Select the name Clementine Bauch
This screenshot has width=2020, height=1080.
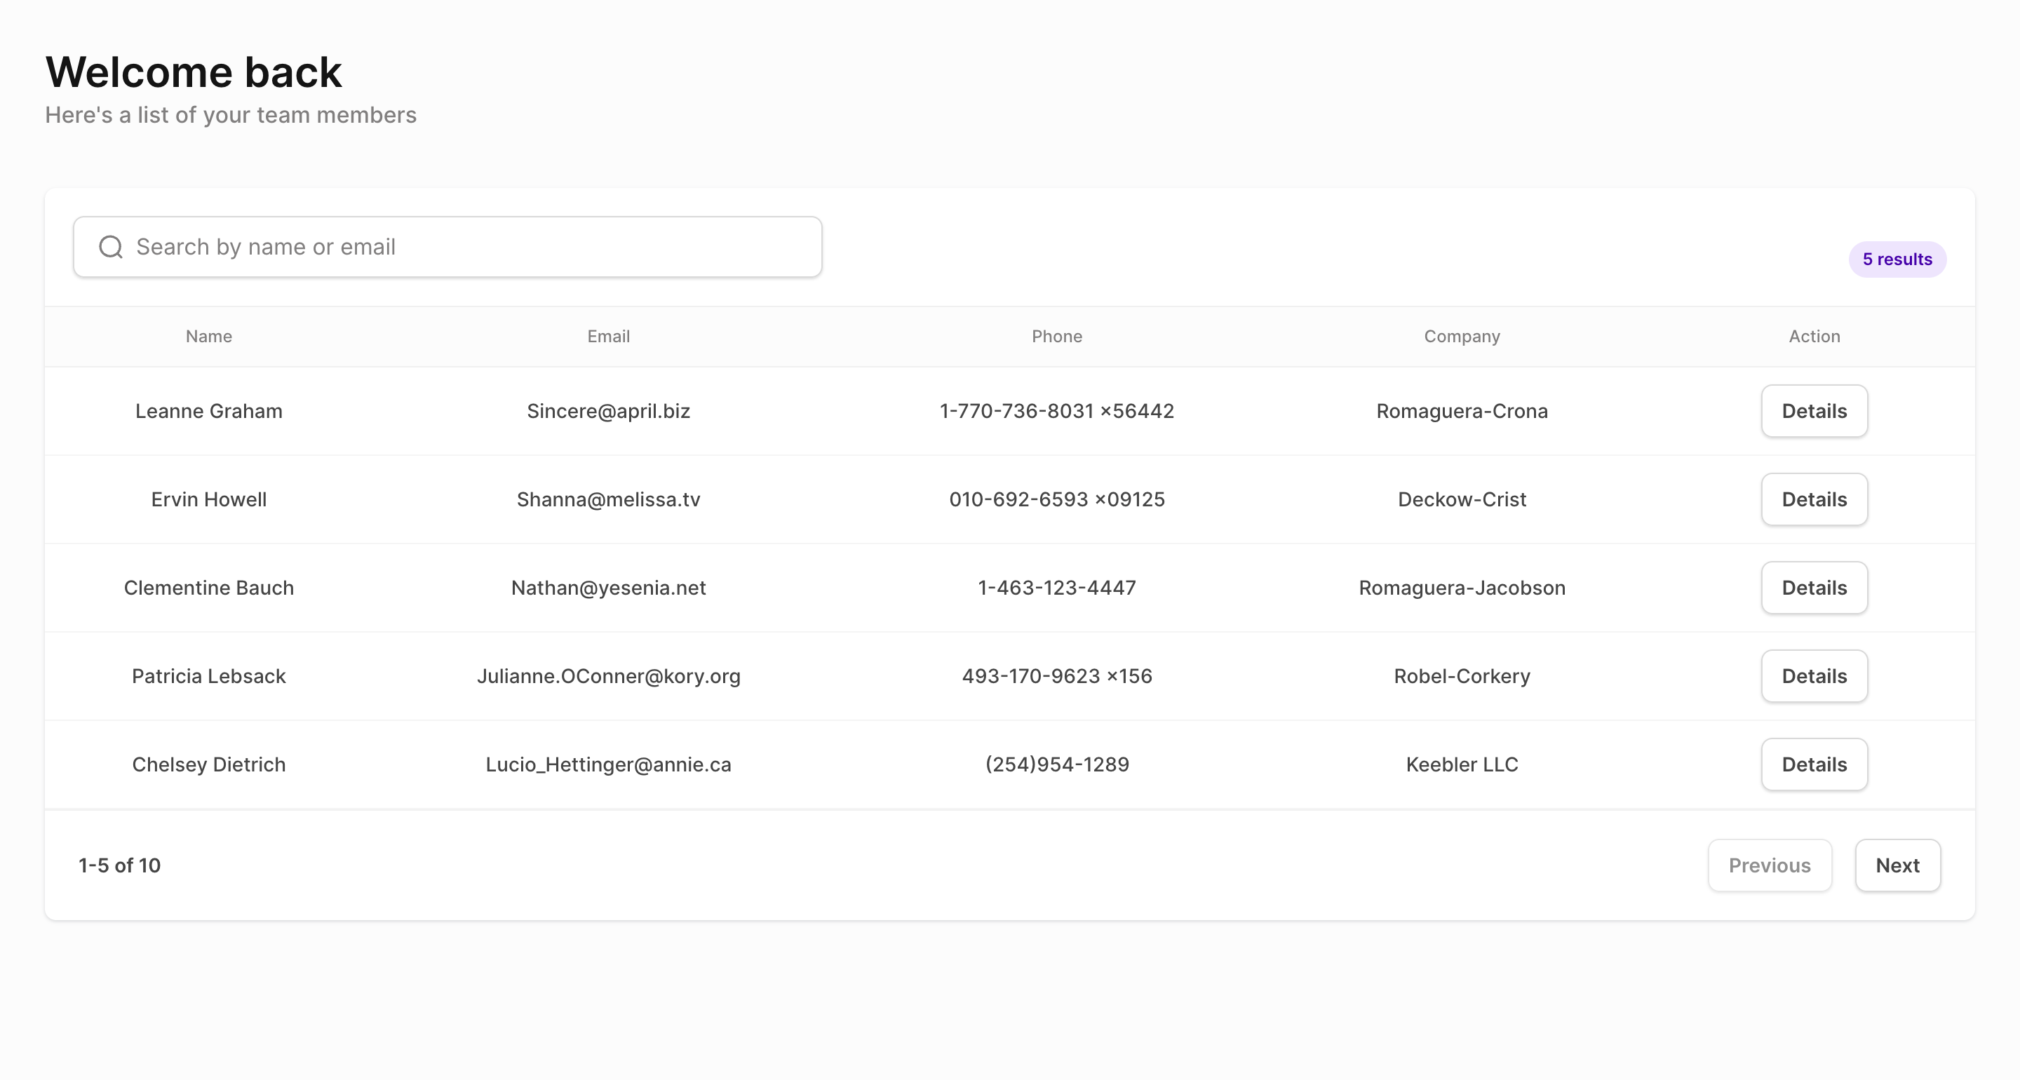pyautogui.click(x=208, y=588)
